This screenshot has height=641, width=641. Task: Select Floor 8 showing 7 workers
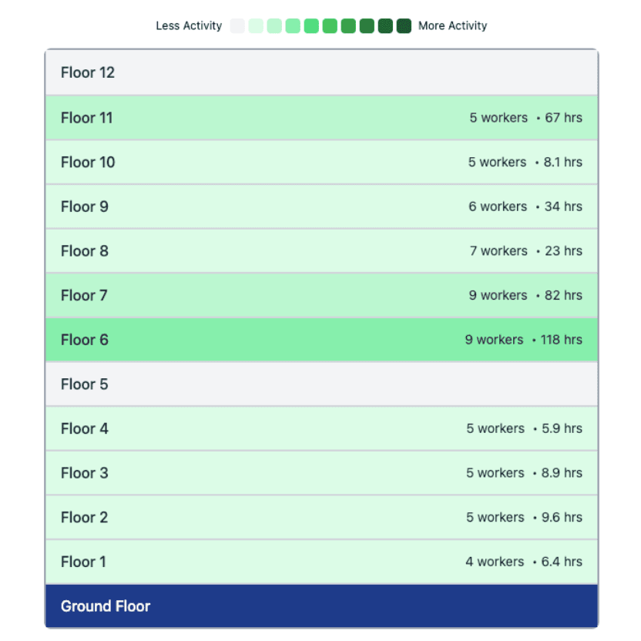pyautogui.click(x=320, y=251)
